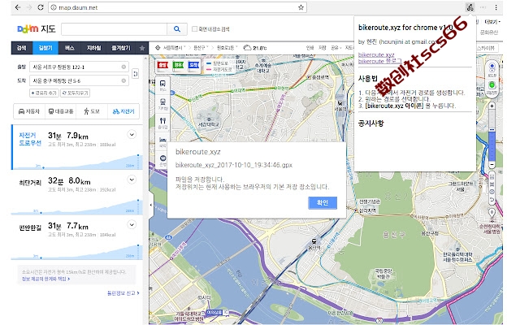The height and width of the screenshot is (325, 520).
Task: Clear the 출발 start address field
Action: coord(123,67)
